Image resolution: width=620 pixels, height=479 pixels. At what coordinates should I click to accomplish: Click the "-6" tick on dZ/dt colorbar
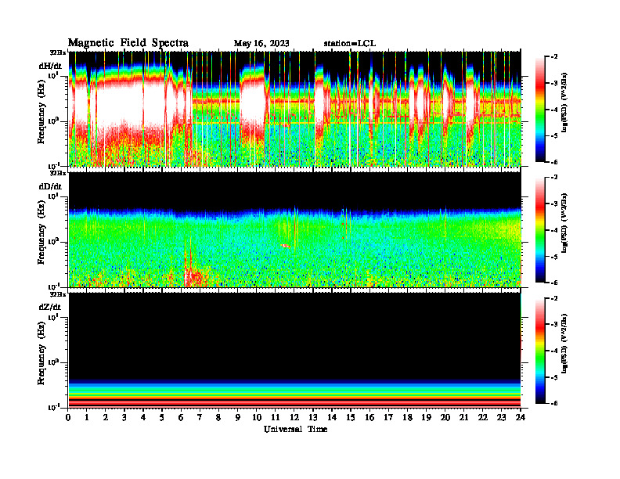click(x=554, y=403)
